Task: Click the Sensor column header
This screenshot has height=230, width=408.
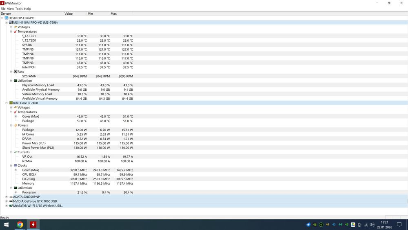Action: 32,13
